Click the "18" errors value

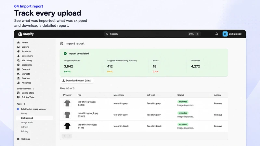pyautogui.click(x=155, y=67)
